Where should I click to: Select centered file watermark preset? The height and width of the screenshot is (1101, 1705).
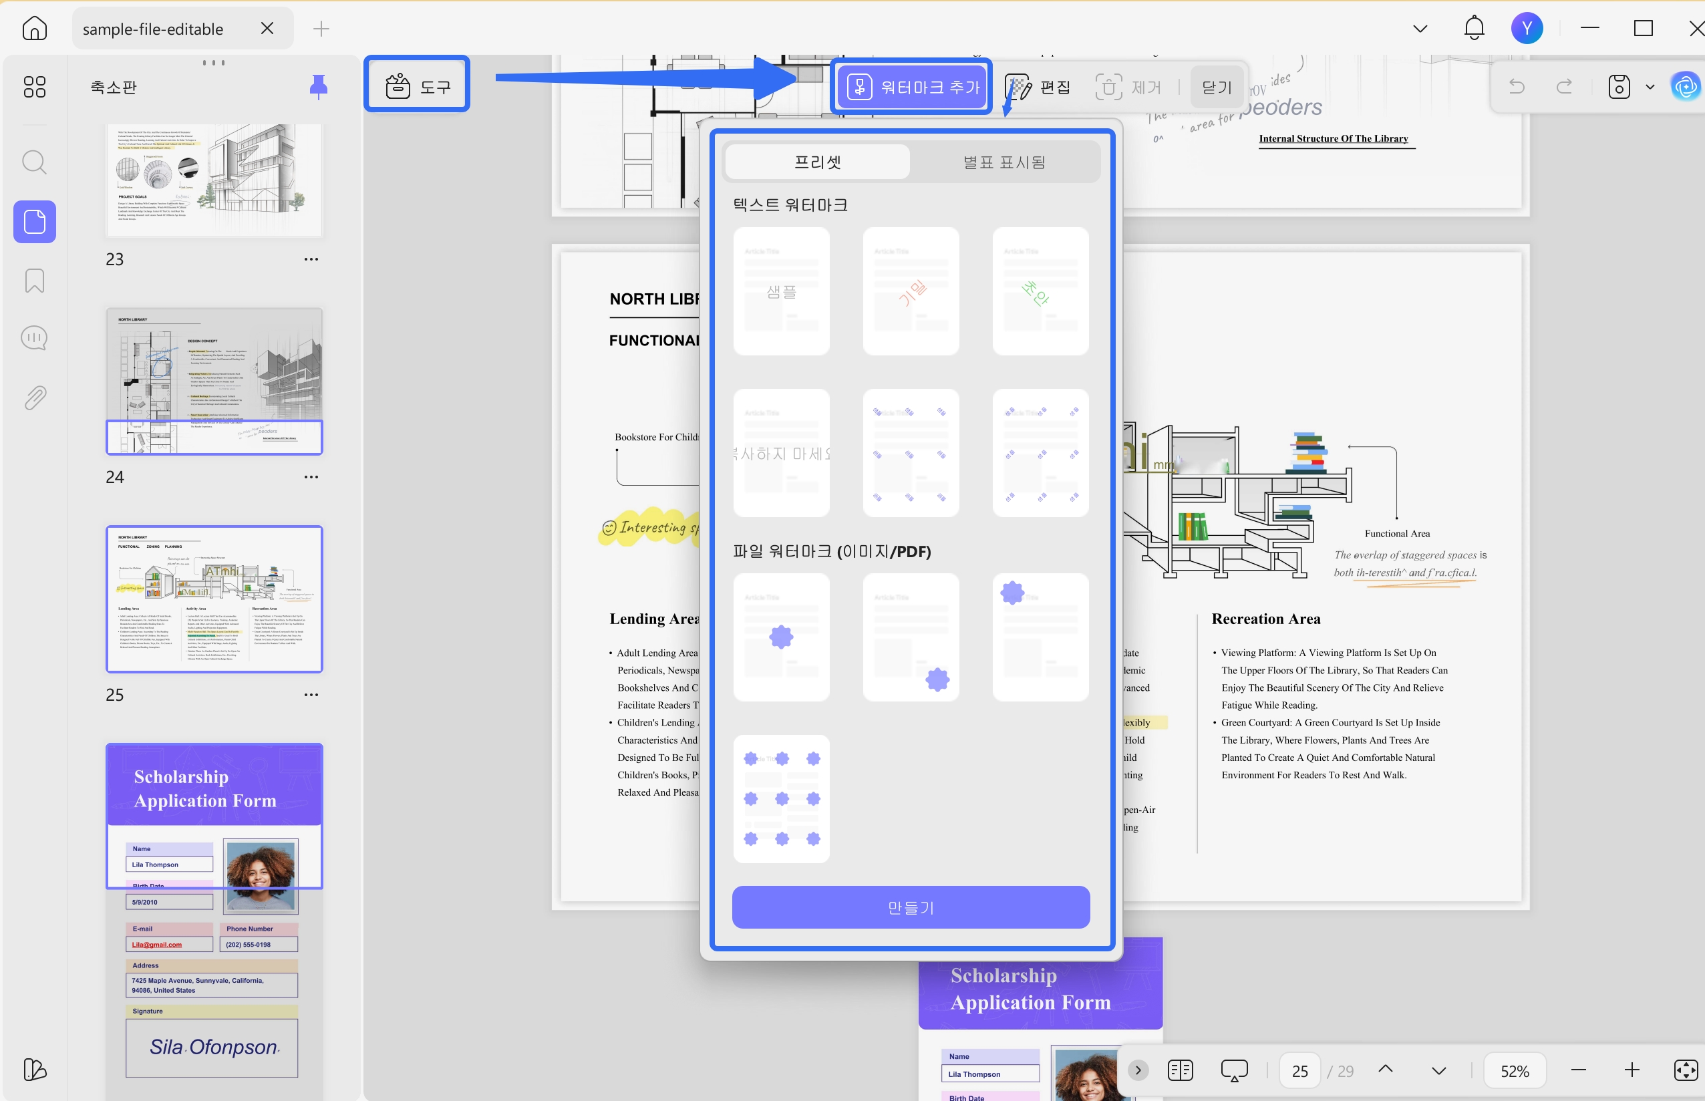point(782,637)
